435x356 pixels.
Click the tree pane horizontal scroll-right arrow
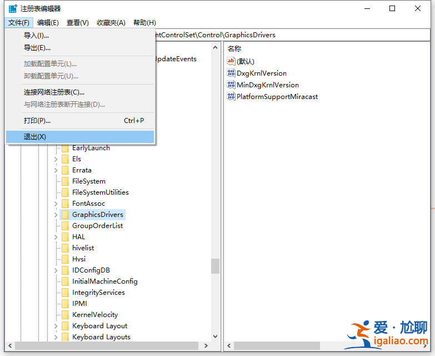[x=206, y=346]
